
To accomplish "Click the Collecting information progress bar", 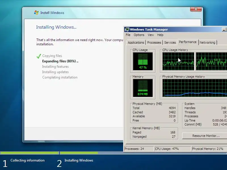I will (x=30, y=153).
